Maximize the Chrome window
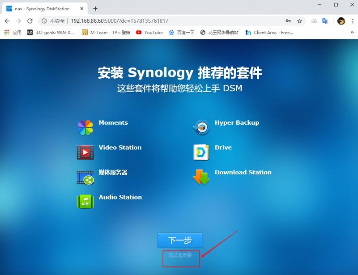 [x=336, y=4]
